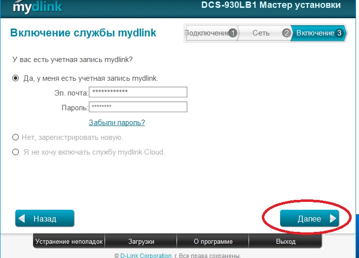
Task: Click the Подключение step 1 tab
Action: coord(211,33)
